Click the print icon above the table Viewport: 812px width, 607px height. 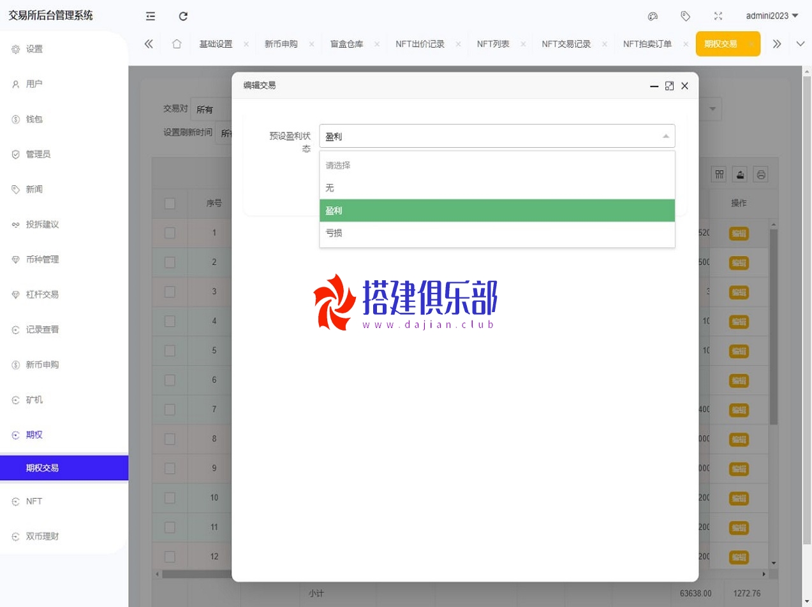click(x=761, y=175)
